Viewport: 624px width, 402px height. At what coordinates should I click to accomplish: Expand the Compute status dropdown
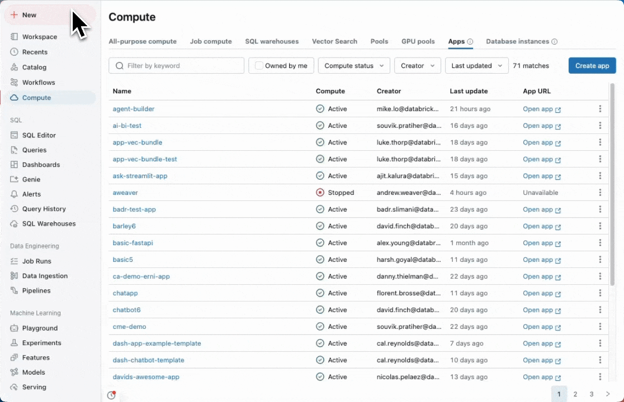[x=354, y=65]
